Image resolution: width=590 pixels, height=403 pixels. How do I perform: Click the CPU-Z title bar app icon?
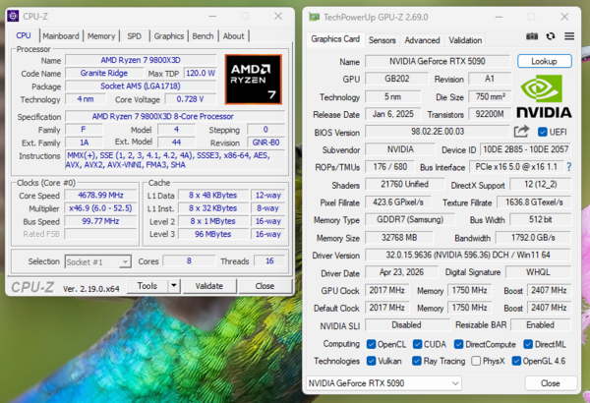click(13, 16)
